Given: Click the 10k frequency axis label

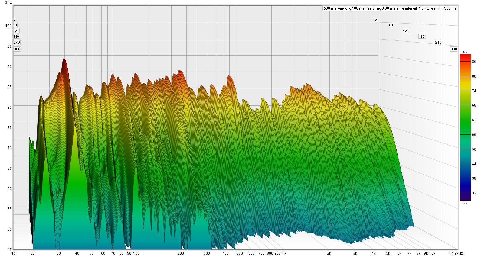Looking at the screenshot, I should [x=432, y=253].
